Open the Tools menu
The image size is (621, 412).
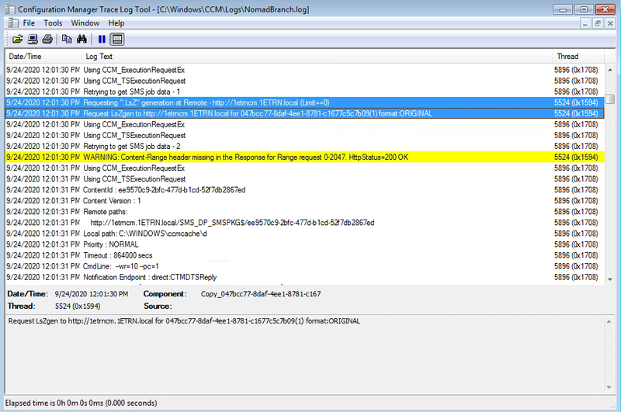[53, 23]
